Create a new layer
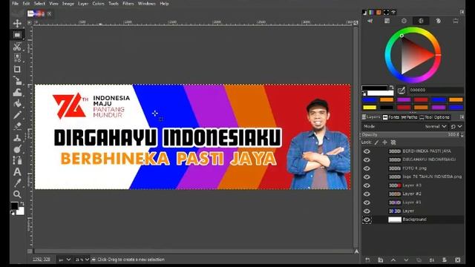Screen dimensions: 475x267 367,260
